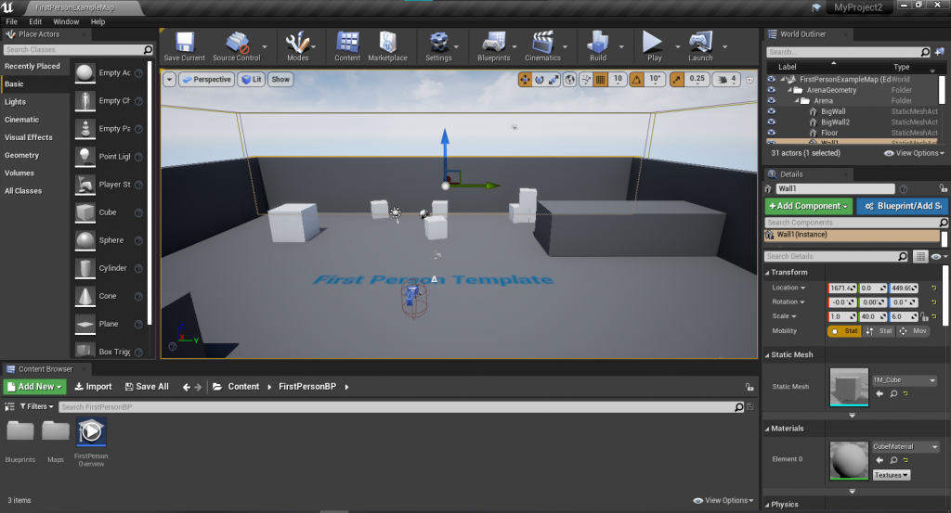951x513 pixels.
Task: Select the scale gizmo mode icon
Action: pyautogui.click(x=554, y=80)
